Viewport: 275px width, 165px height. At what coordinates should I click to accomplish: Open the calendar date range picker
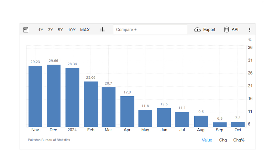(25, 30)
